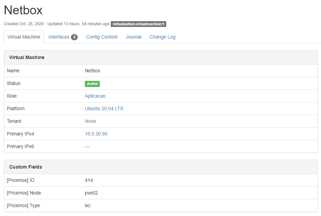Click the Custom Fields panel heading
This screenshot has width=321, height=216.
(26, 167)
